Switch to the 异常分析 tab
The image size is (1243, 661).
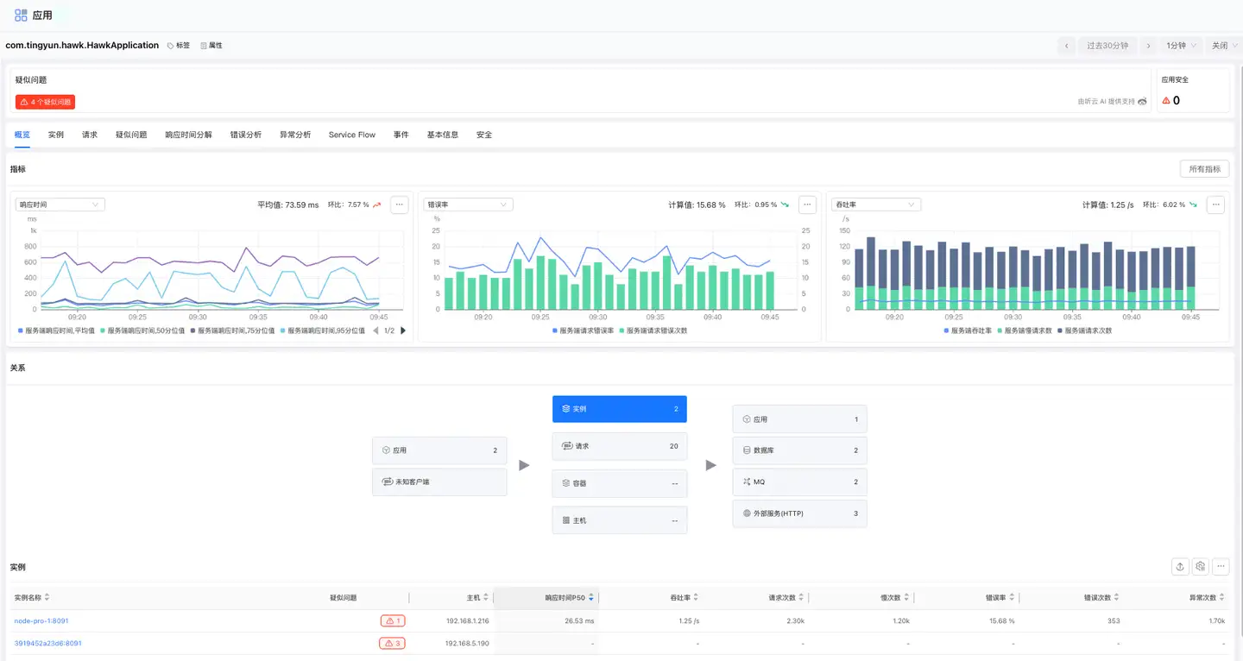click(x=294, y=135)
